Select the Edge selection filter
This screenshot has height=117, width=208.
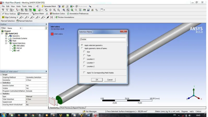[x=26, y=10]
